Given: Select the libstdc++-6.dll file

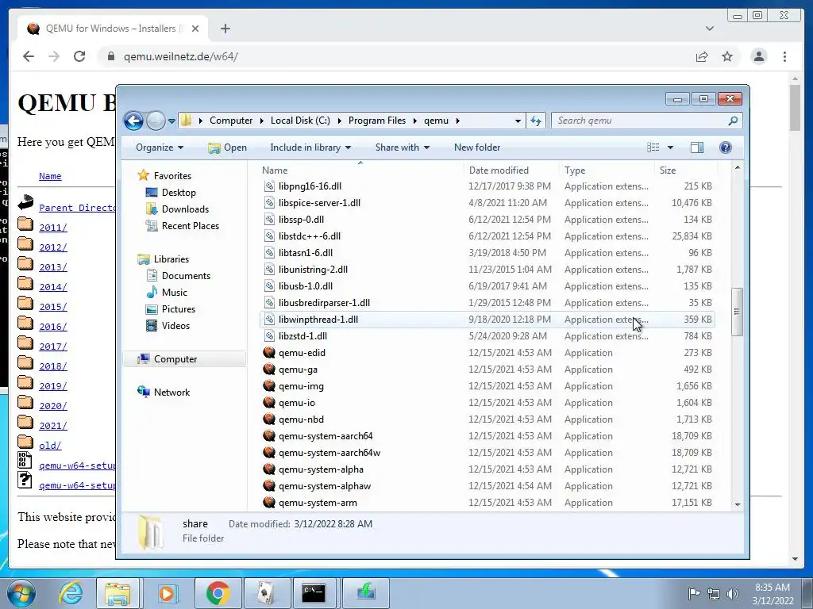Looking at the screenshot, I should click(310, 236).
